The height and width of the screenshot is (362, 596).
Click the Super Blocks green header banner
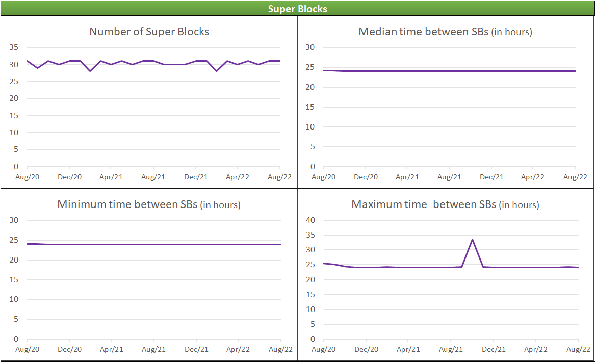click(298, 9)
